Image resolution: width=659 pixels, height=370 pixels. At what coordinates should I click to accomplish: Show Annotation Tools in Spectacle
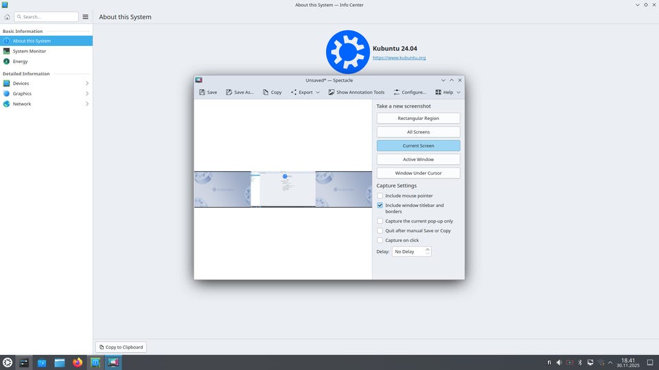[x=356, y=92]
